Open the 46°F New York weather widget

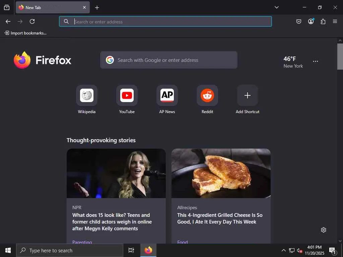click(x=293, y=62)
